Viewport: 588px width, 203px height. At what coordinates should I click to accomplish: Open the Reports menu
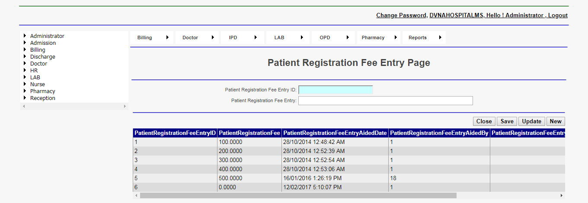tap(424, 37)
